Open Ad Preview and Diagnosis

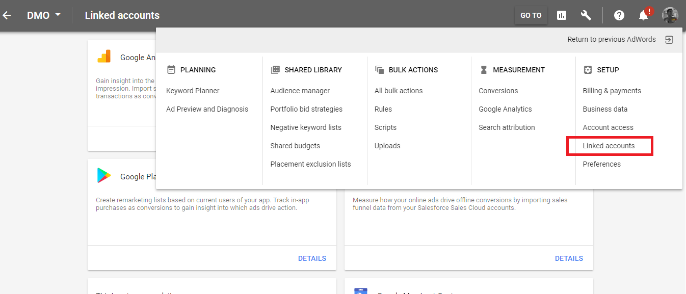207,109
